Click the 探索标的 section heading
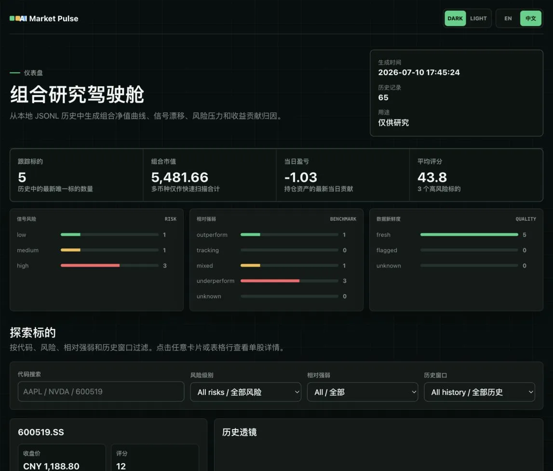 coord(33,333)
